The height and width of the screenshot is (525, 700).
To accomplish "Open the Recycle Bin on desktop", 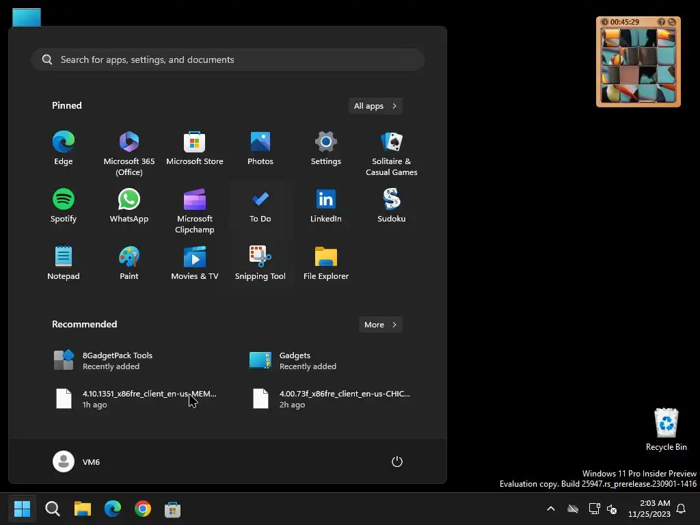I will [x=666, y=429].
